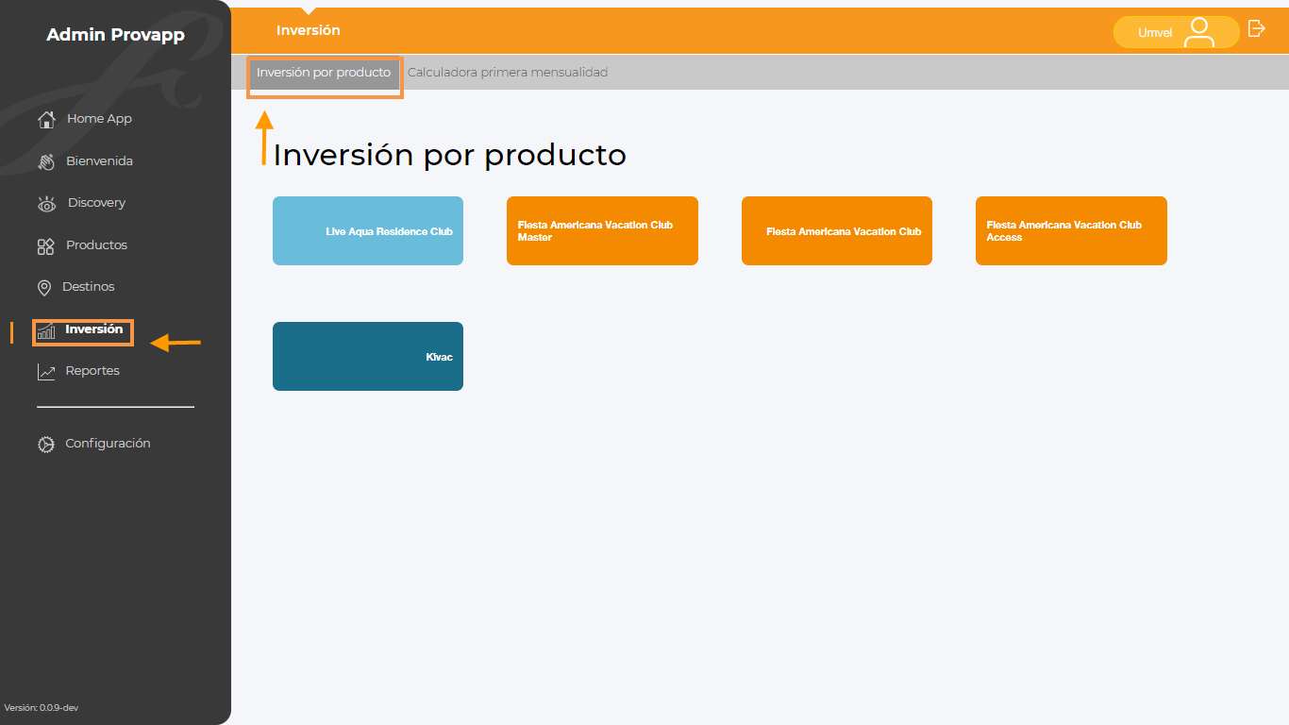Navigate to Productos
The height and width of the screenshot is (725, 1289).
(x=96, y=245)
